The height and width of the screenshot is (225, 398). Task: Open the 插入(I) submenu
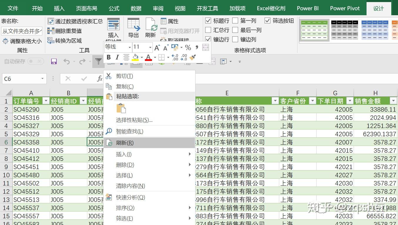coord(149,154)
